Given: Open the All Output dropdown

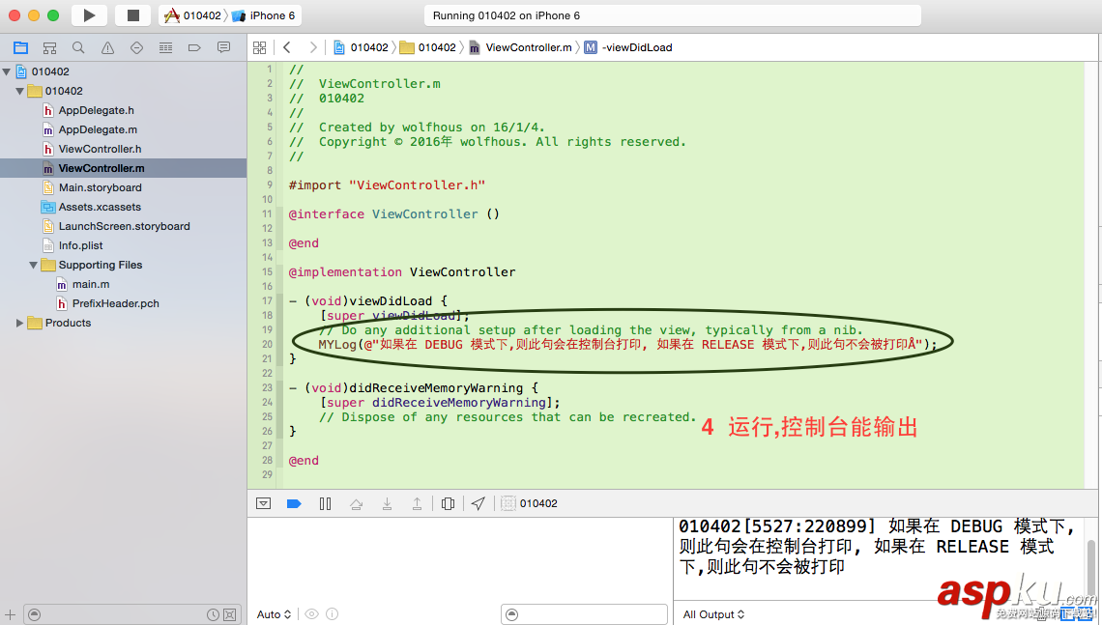Looking at the screenshot, I should (x=713, y=613).
